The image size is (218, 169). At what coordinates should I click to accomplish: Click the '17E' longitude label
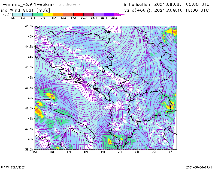point(69,152)
